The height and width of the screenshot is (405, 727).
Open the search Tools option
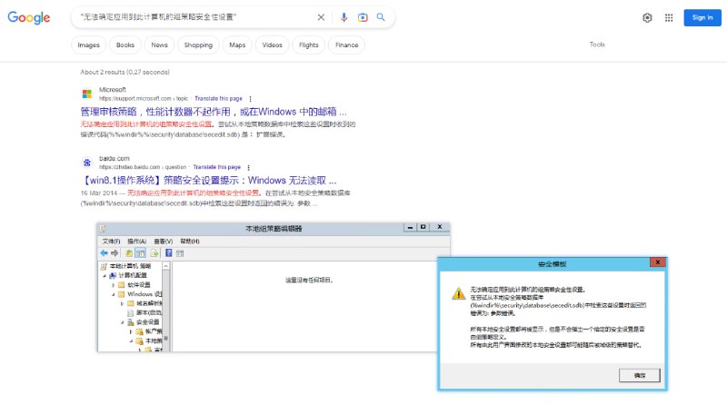click(x=597, y=44)
